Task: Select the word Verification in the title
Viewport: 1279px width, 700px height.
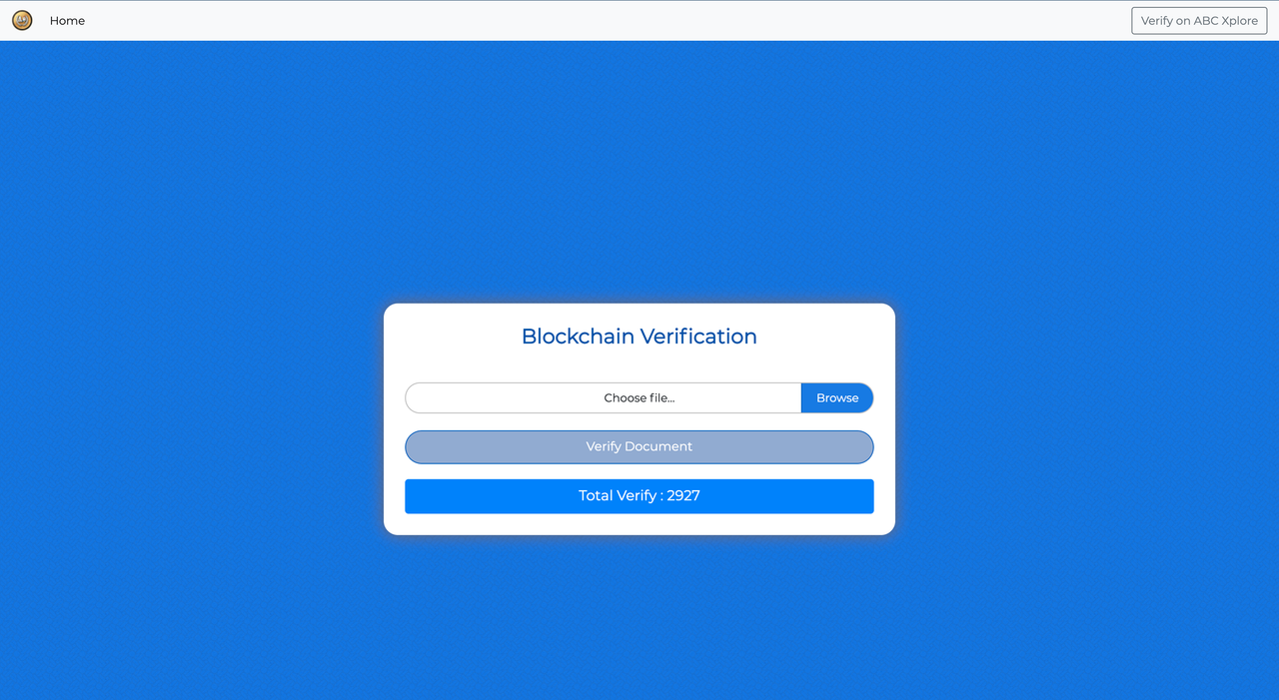Action: pyautogui.click(x=698, y=337)
